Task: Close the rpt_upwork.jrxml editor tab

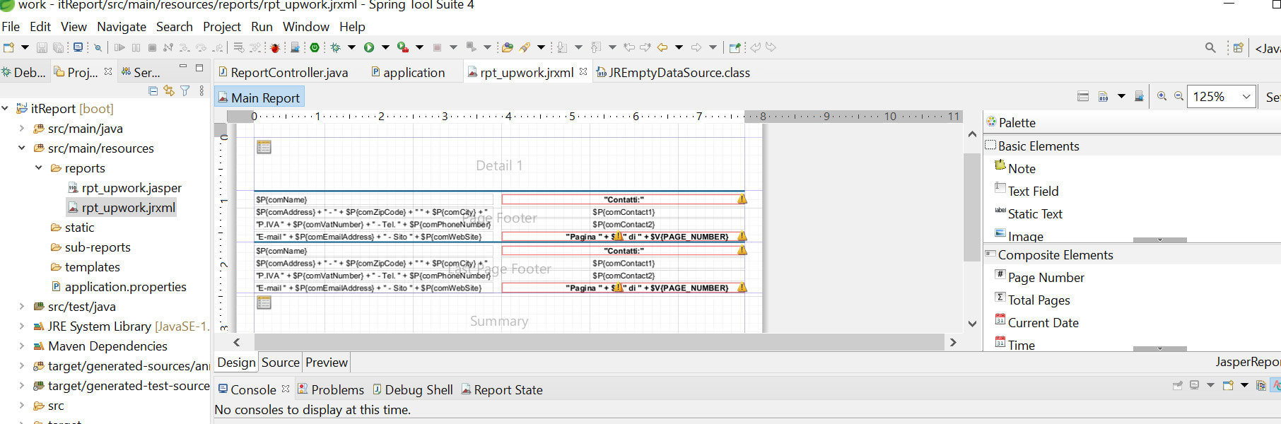Action: pyautogui.click(x=583, y=71)
